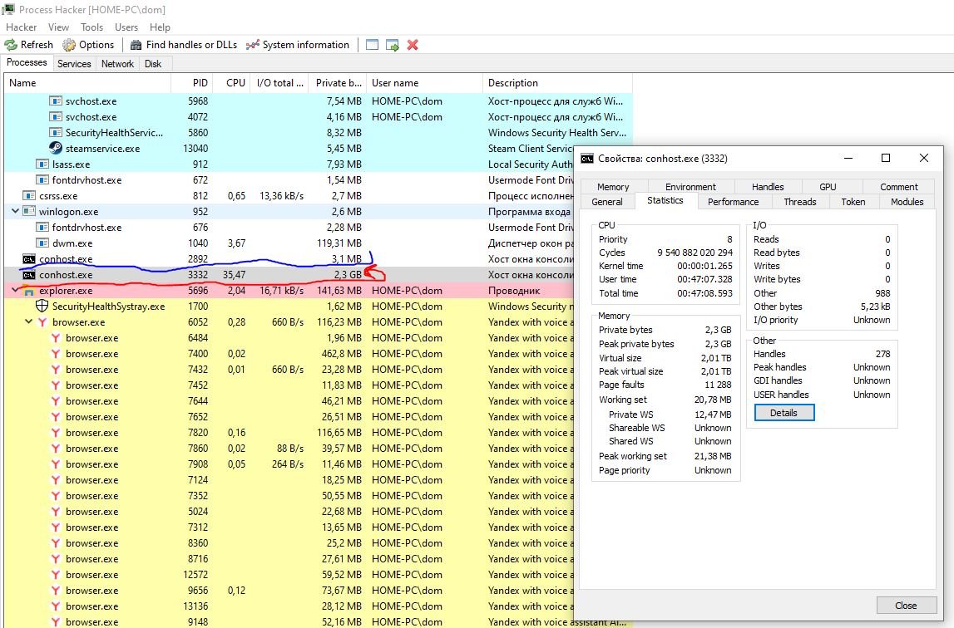954x628 pixels.
Task: Switch to the Services tab
Action: (x=74, y=64)
